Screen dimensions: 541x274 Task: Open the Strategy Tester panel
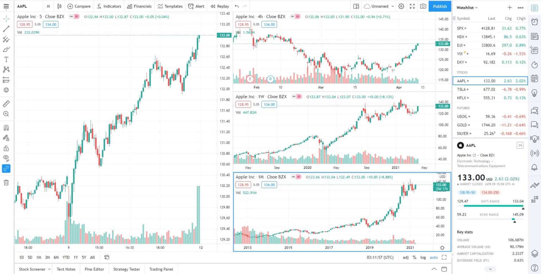[x=126, y=269]
